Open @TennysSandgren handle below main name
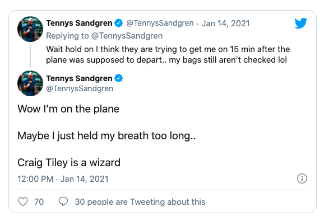This screenshot has width=324, height=221. coord(80,88)
